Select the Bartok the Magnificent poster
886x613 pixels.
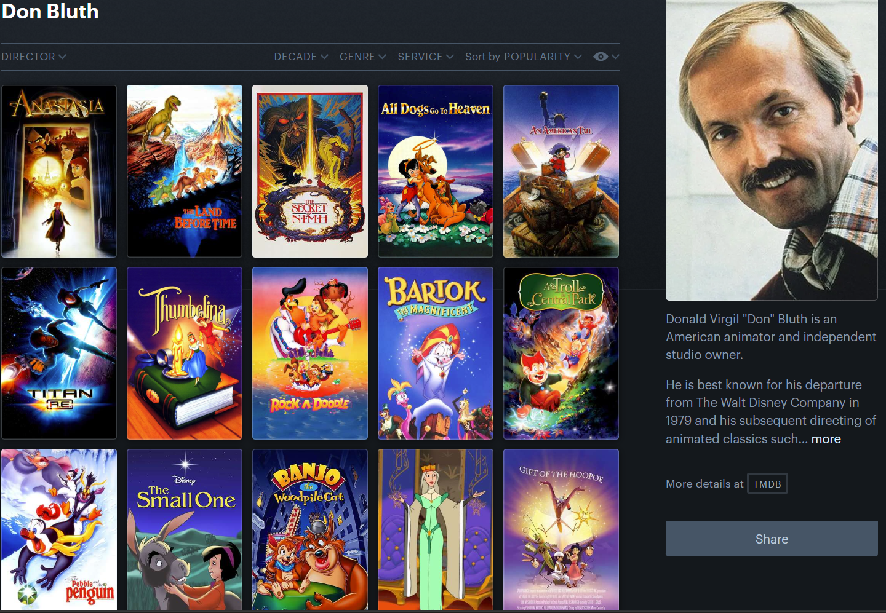pyautogui.click(x=436, y=353)
